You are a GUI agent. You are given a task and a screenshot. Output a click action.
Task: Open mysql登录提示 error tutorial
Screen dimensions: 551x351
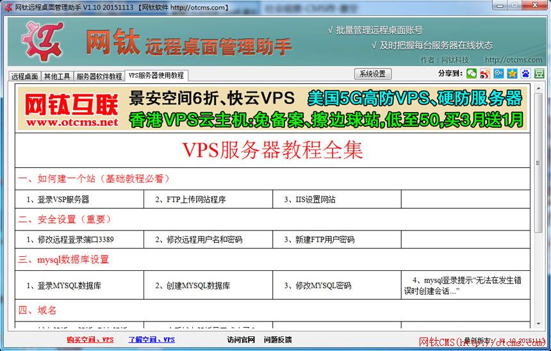tap(463, 285)
